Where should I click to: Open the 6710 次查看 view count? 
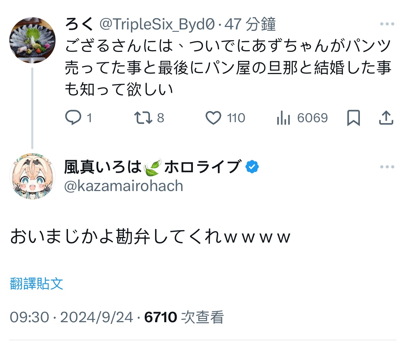tap(184, 317)
